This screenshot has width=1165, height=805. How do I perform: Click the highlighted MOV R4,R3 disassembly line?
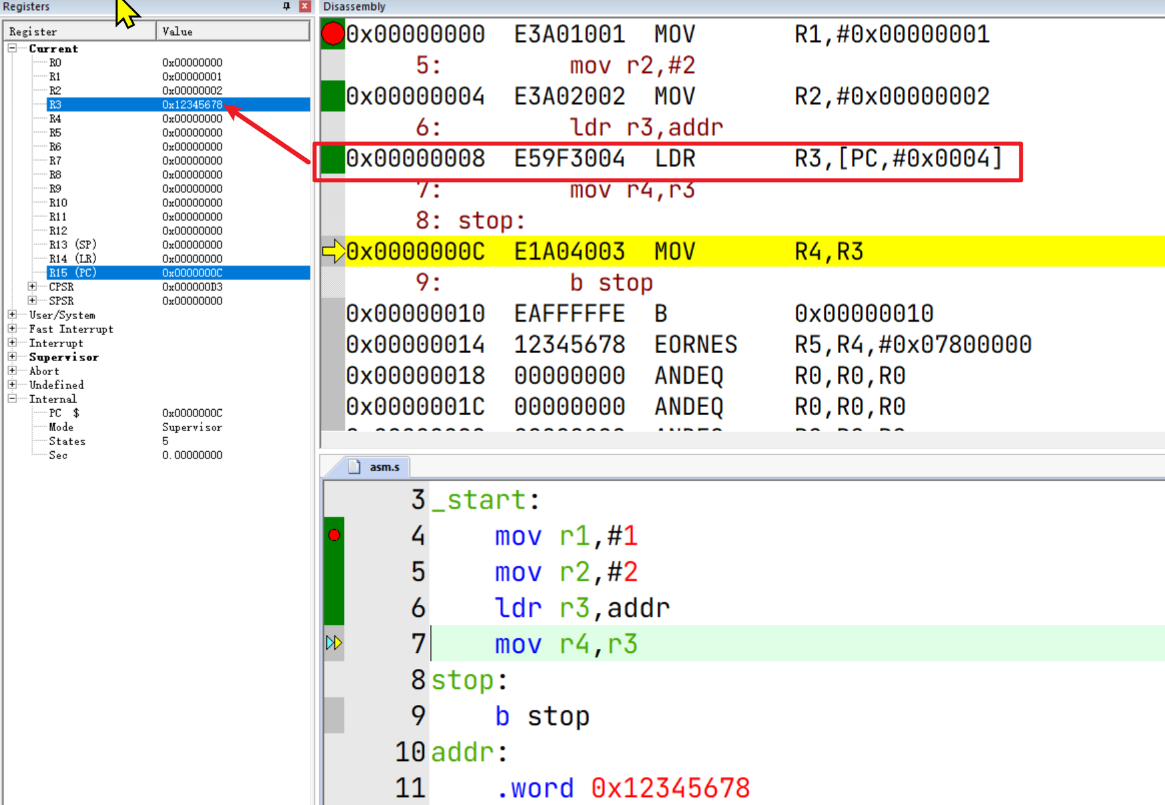click(x=754, y=252)
